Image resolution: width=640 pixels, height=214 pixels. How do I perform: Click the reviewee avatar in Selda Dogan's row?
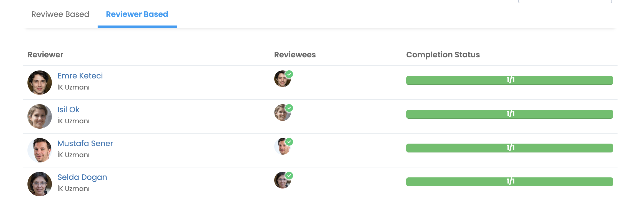pos(282,180)
